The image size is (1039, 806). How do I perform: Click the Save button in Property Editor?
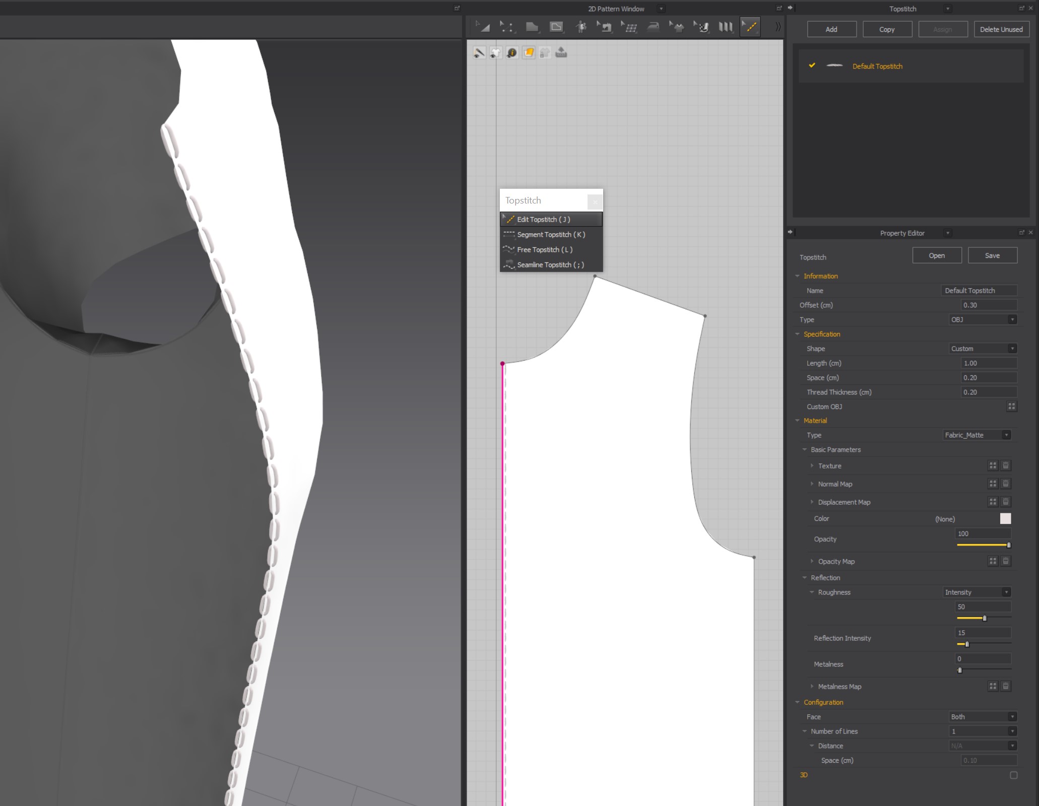992,255
